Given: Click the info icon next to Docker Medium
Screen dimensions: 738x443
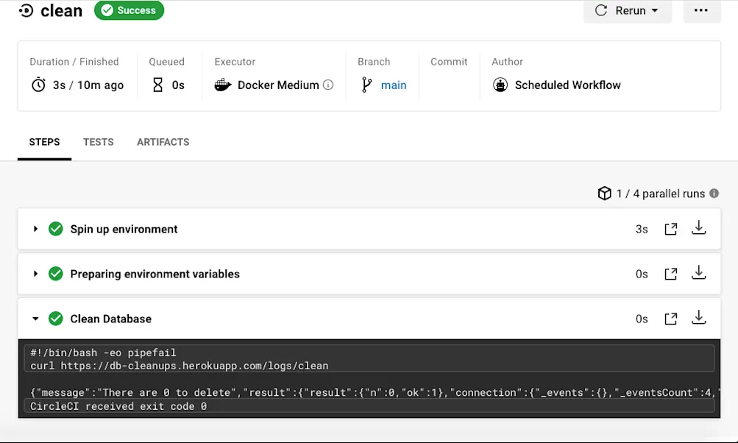Looking at the screenshot, I should coord(327,85).
